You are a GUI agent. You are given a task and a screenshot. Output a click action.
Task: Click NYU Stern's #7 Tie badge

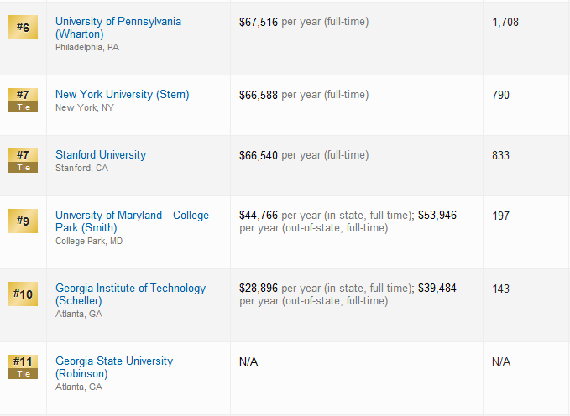coord(23,101)
